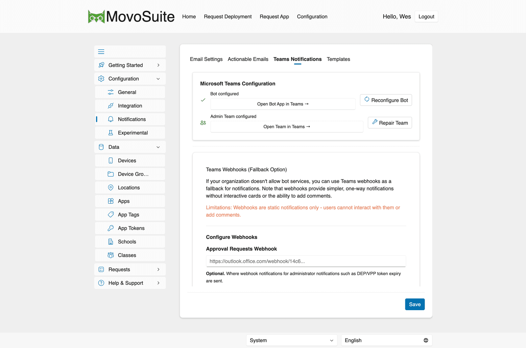The height and width of the screenshot is (348, 526).
Task: Collapse the Data sidebar section
Action: (158, 147)
